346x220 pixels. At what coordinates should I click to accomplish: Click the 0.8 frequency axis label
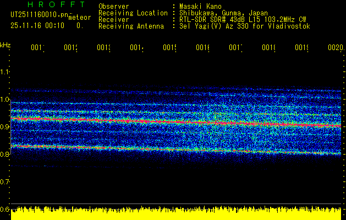[x=5, y=155]
